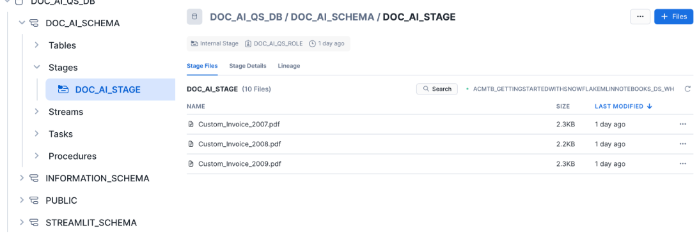
Task: Click the database icon beside the breadcrumb
Action: (194, 17)
